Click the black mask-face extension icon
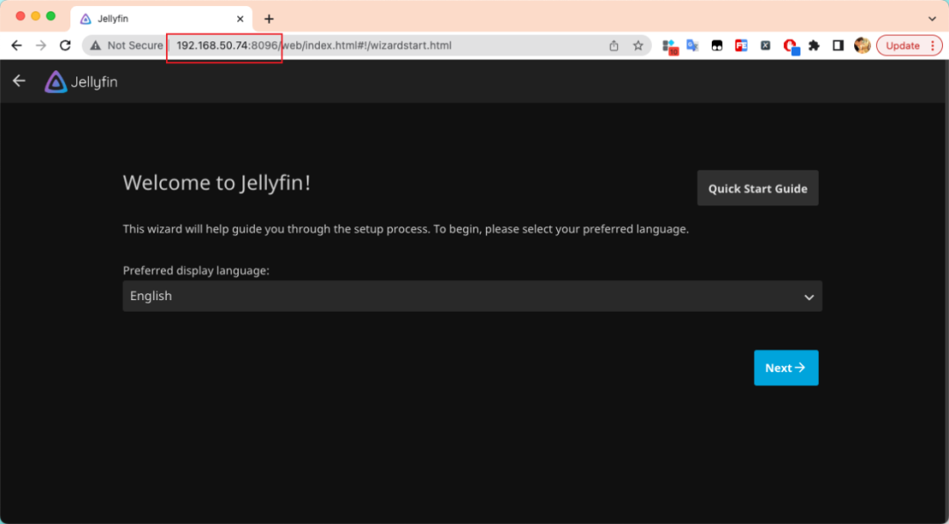The image size is (949, 524). click(717, 46)
